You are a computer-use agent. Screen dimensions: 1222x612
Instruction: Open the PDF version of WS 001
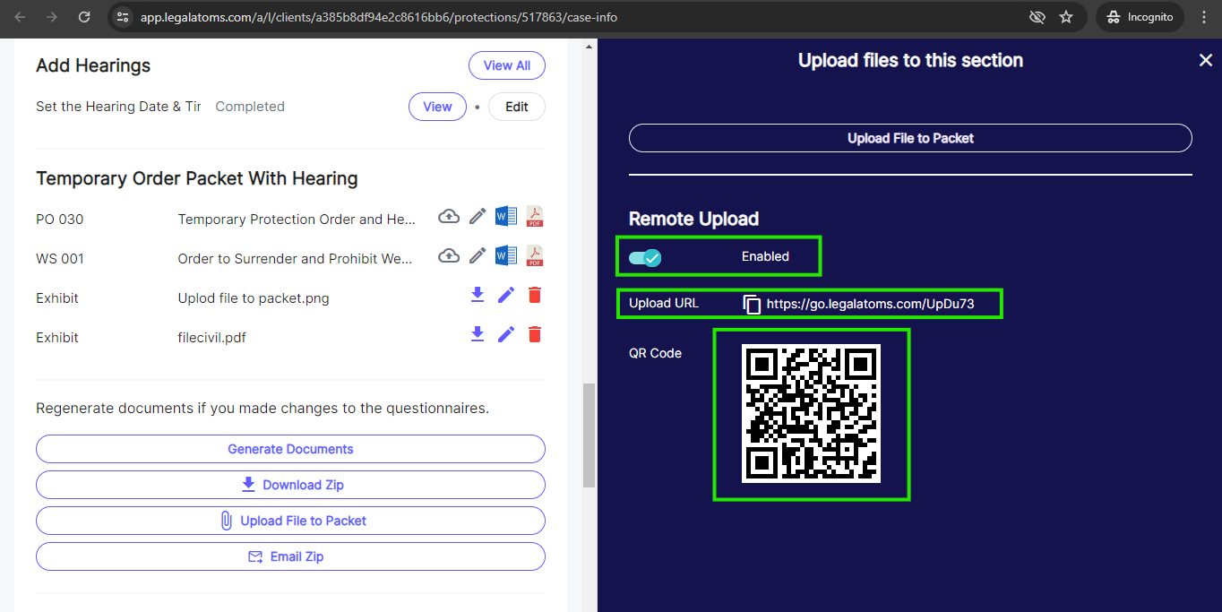point(535,255)
